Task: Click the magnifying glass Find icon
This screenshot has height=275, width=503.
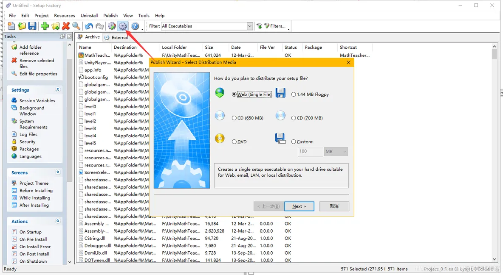Action: click(x=76, y=26)
